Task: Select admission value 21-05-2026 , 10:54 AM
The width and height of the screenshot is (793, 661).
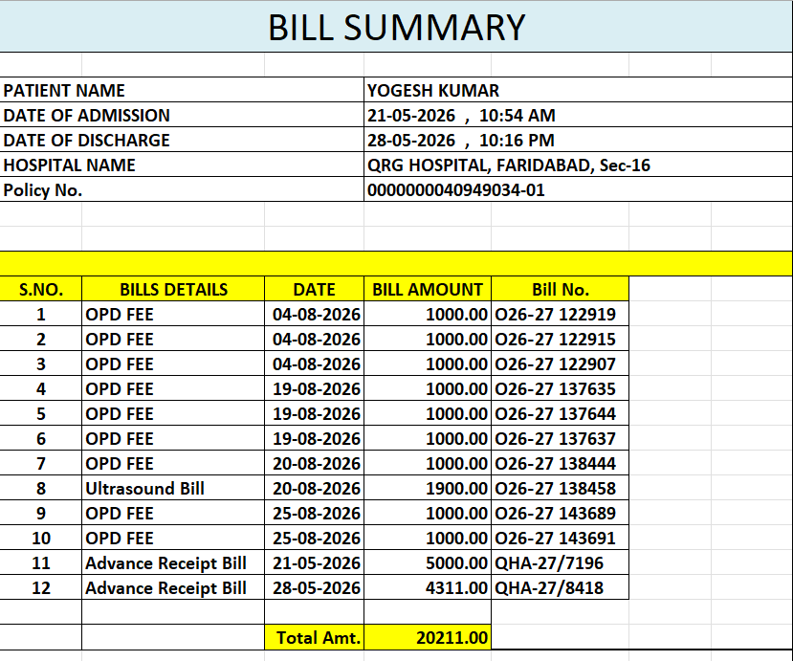Action: (578, 115)
